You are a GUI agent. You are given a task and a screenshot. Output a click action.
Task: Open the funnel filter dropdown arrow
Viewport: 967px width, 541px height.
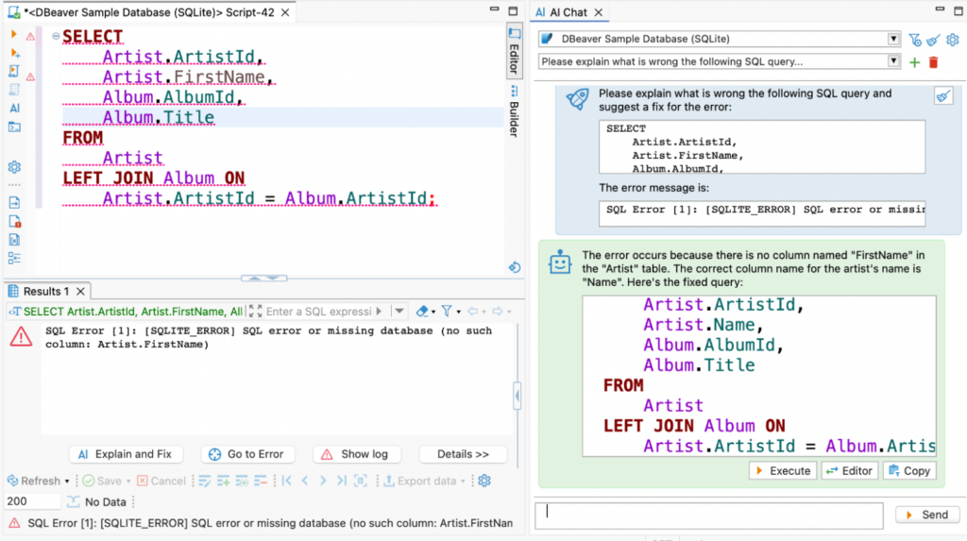(458, 313)
